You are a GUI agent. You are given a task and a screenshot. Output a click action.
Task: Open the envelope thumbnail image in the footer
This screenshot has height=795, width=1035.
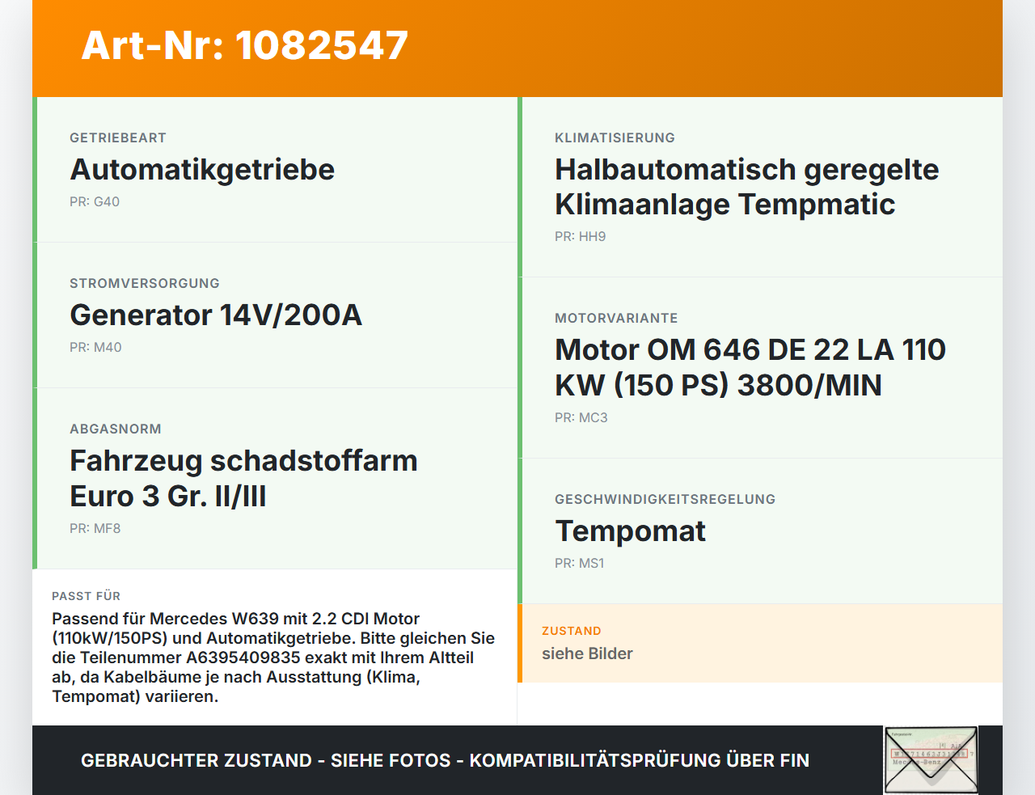pyautogui.click(x=931, y=760)
